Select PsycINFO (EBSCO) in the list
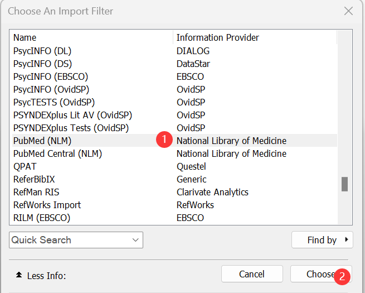Viewport: 365px width, 293px height. tap(51, 76)
